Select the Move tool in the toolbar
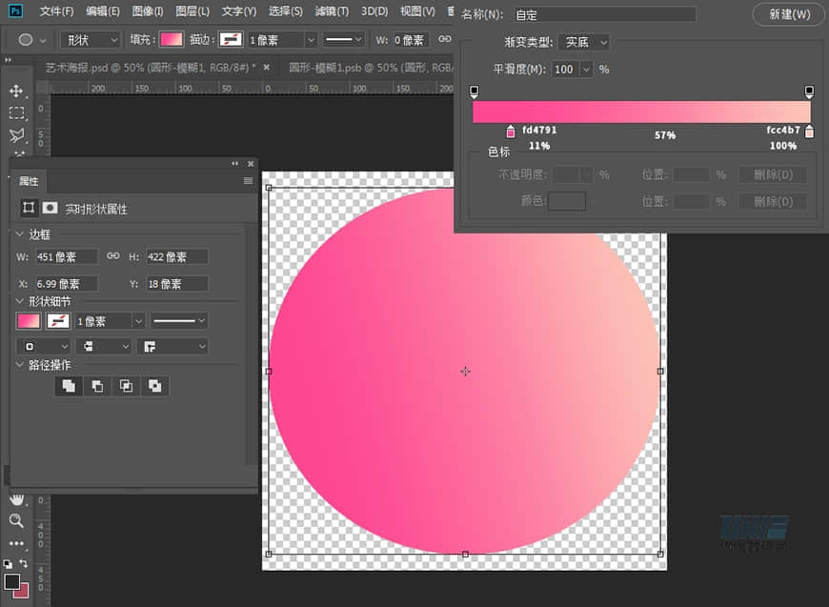The width and height of the screenshot is (829, 607). pyautogui.click(x=16, y=91)
